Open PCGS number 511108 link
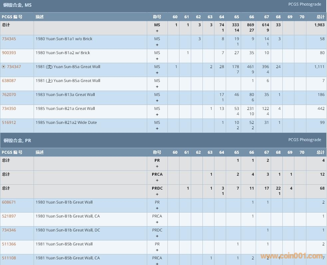327x265 pixels. (x=9, y=258)
